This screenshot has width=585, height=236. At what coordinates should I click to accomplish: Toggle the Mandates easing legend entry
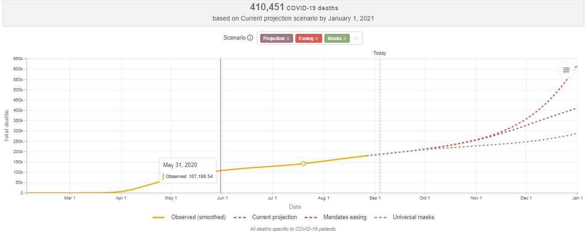(x=344, y=217)
